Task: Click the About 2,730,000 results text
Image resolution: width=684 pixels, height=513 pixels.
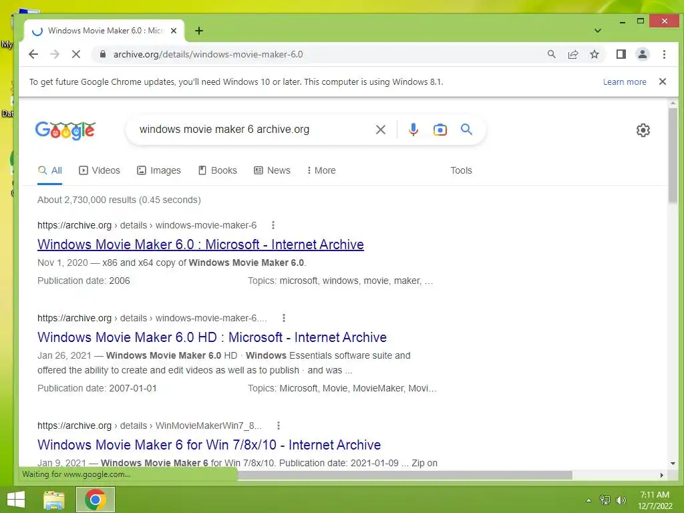Action: click(x=119, y=200)
